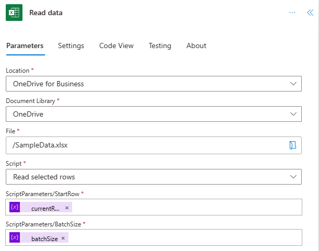Switch to the Parameters tab
The width and height of the screenshot is (319, 251).
[x=25, y=45]
